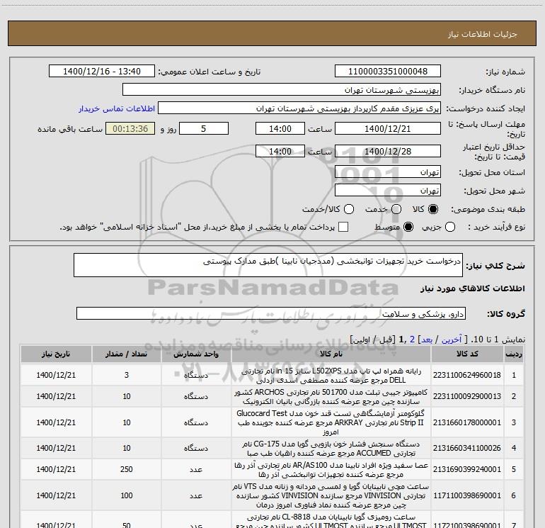Select quantity 100 in row 6
Screen dimensions: 545x528
[127, 495]
